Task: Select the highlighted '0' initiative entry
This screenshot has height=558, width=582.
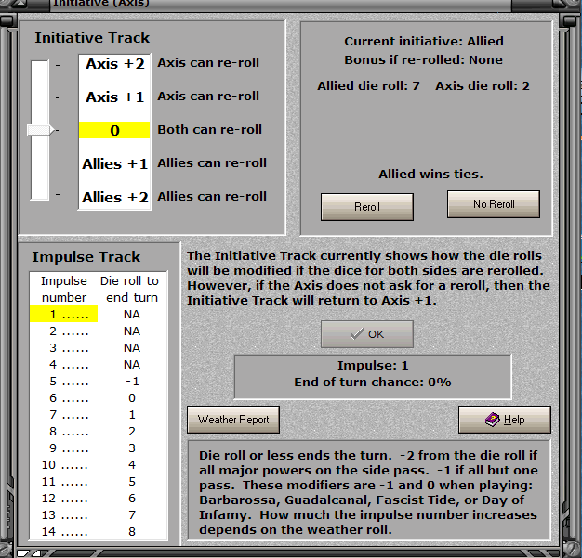Action: [114, 130]
